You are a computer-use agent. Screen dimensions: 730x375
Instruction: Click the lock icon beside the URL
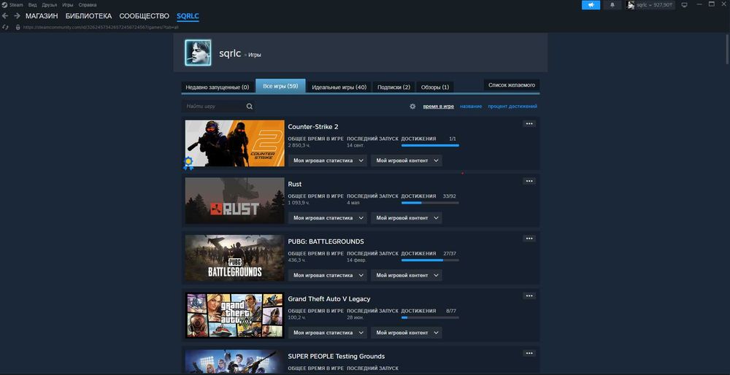(x=18, y=28)
